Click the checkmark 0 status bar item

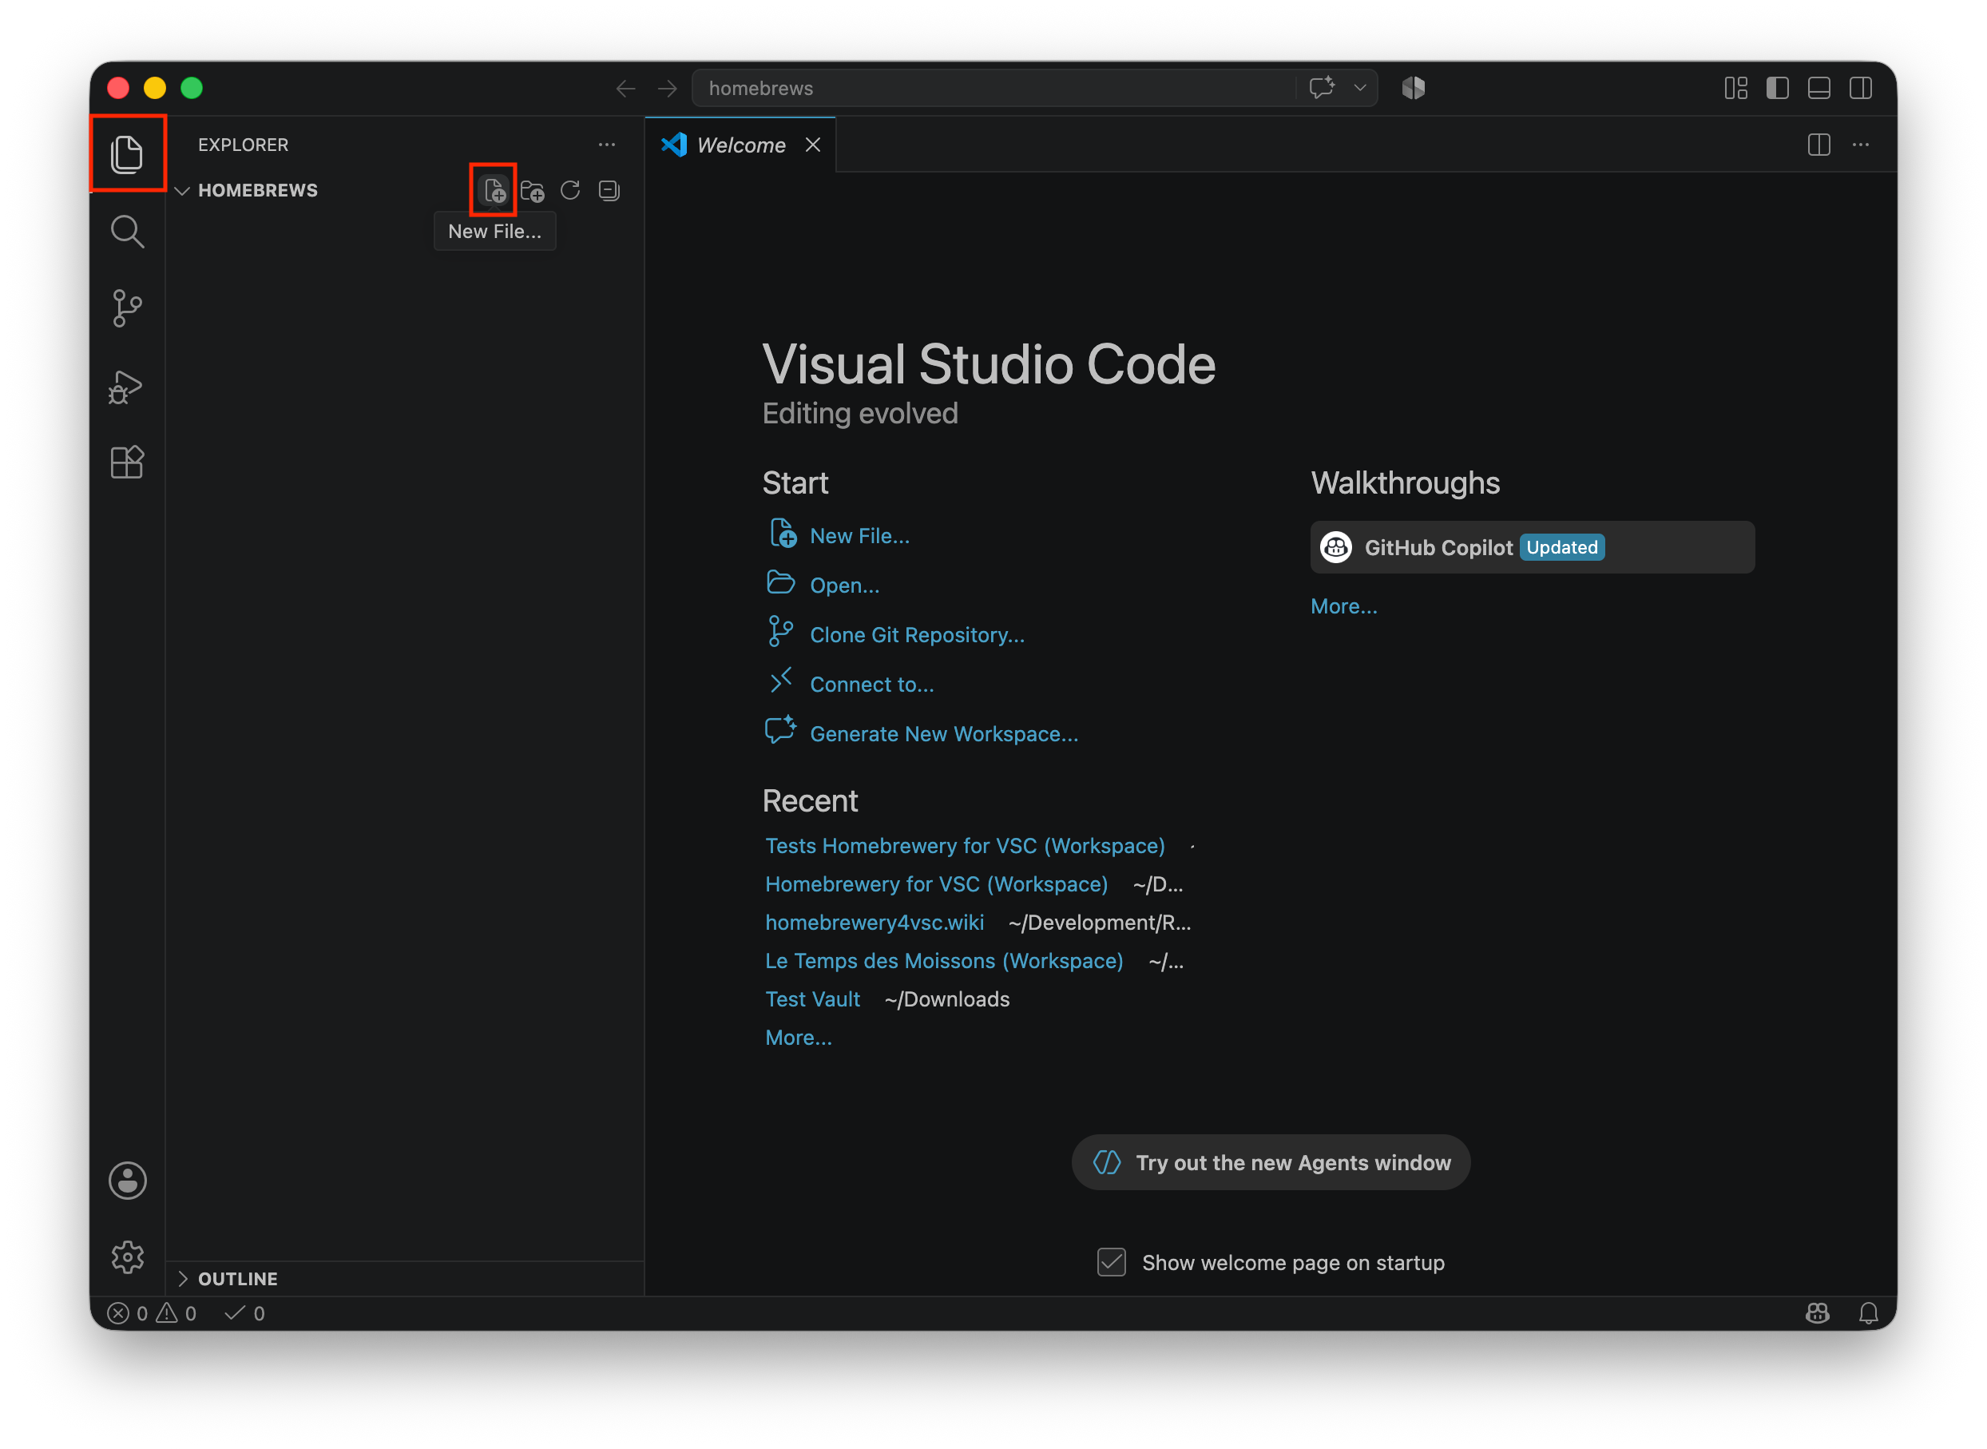244,1313
